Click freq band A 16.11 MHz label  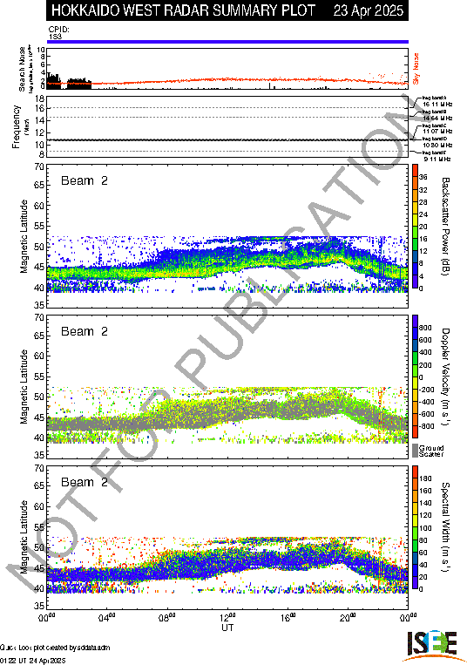437,101
